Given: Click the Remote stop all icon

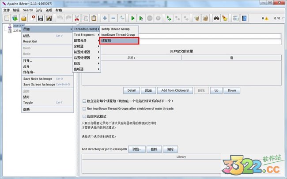Looking at the screenshot, I should [177, 18].
